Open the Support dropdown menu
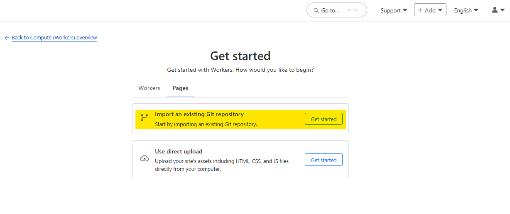 click(393, 10)
